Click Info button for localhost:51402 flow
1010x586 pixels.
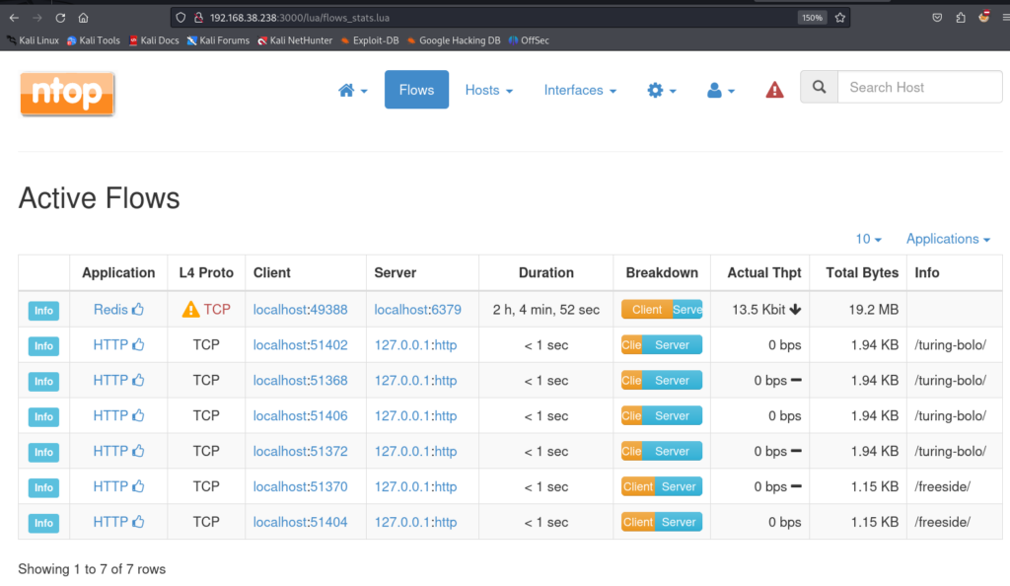(x=43, y=346)
